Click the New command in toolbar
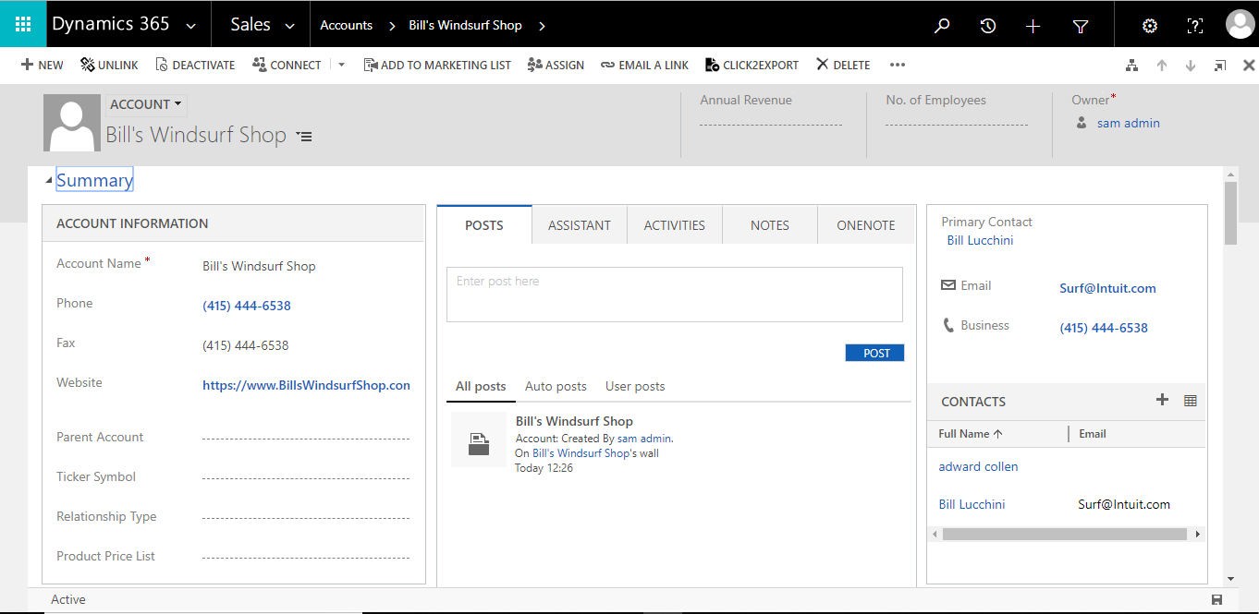 (x=42, y=65)
